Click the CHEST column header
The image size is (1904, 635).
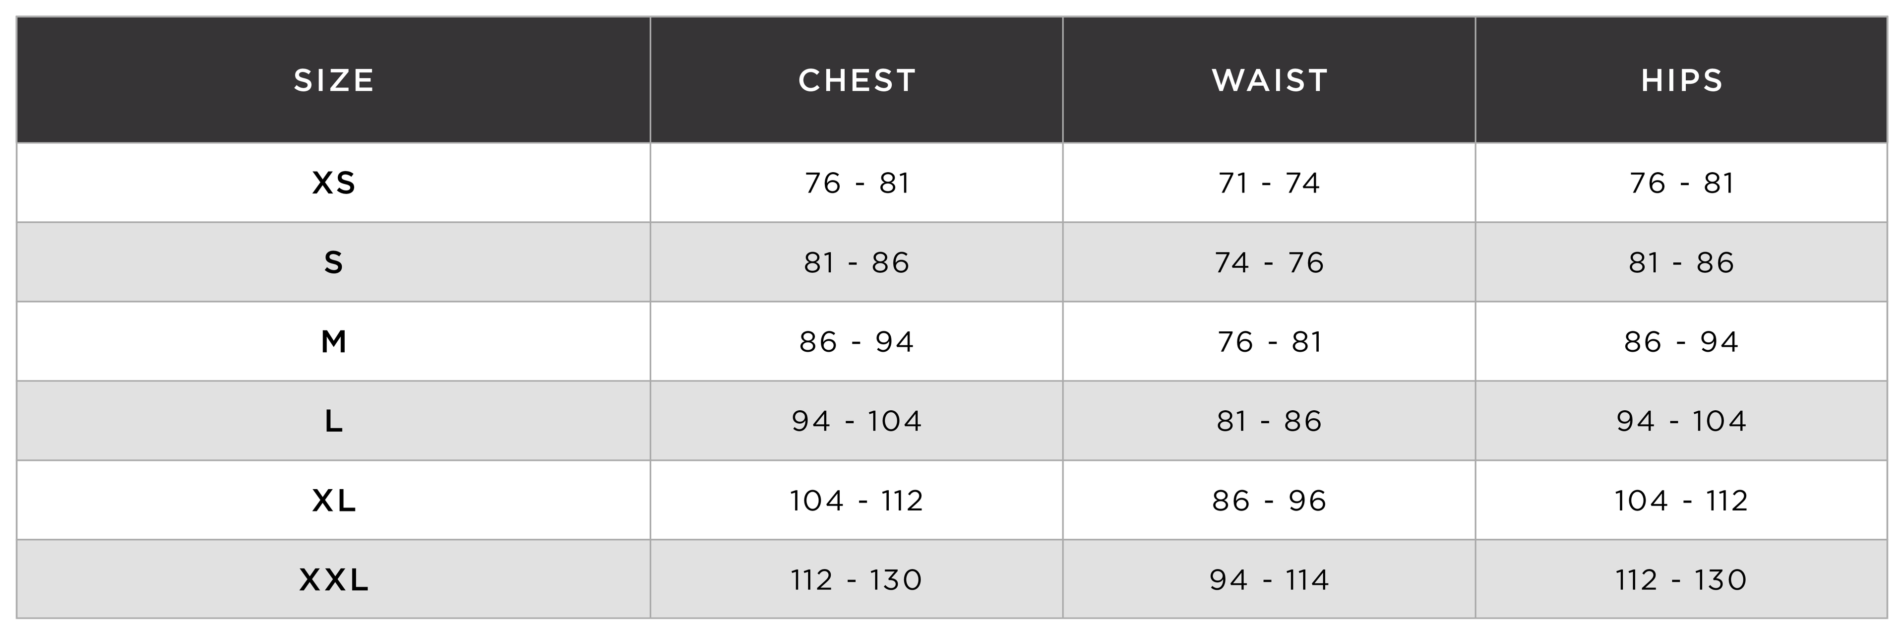pos(857,80)
